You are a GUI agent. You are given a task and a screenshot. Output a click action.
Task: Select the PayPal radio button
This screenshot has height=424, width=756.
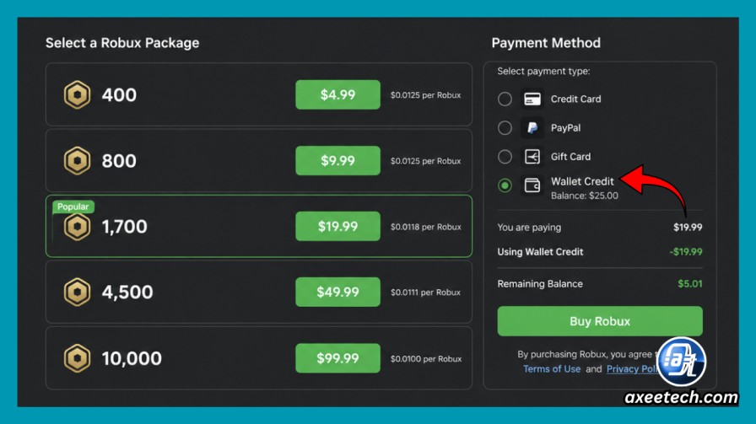tap(505, 127)
